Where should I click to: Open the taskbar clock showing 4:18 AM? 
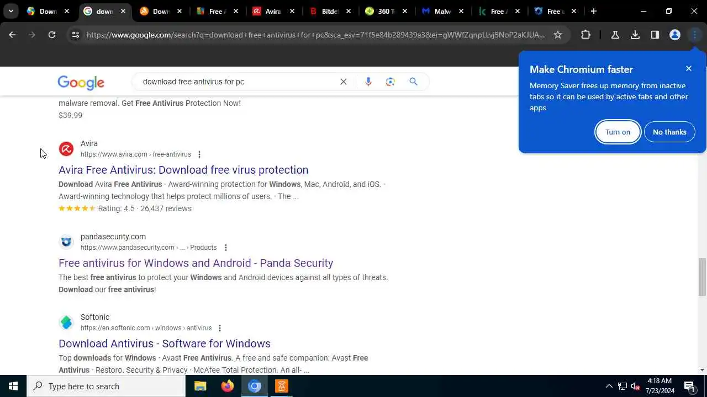[x=659, y=386]
